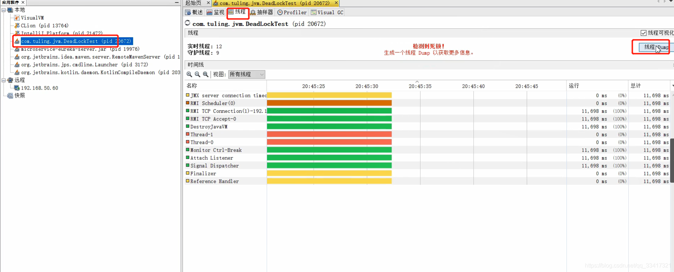The image size is (674, 272).
Task: Click the Visual GC tab icon
Action: click(x=314, y=12)
